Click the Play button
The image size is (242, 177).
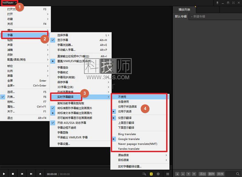tap(4, 174)
